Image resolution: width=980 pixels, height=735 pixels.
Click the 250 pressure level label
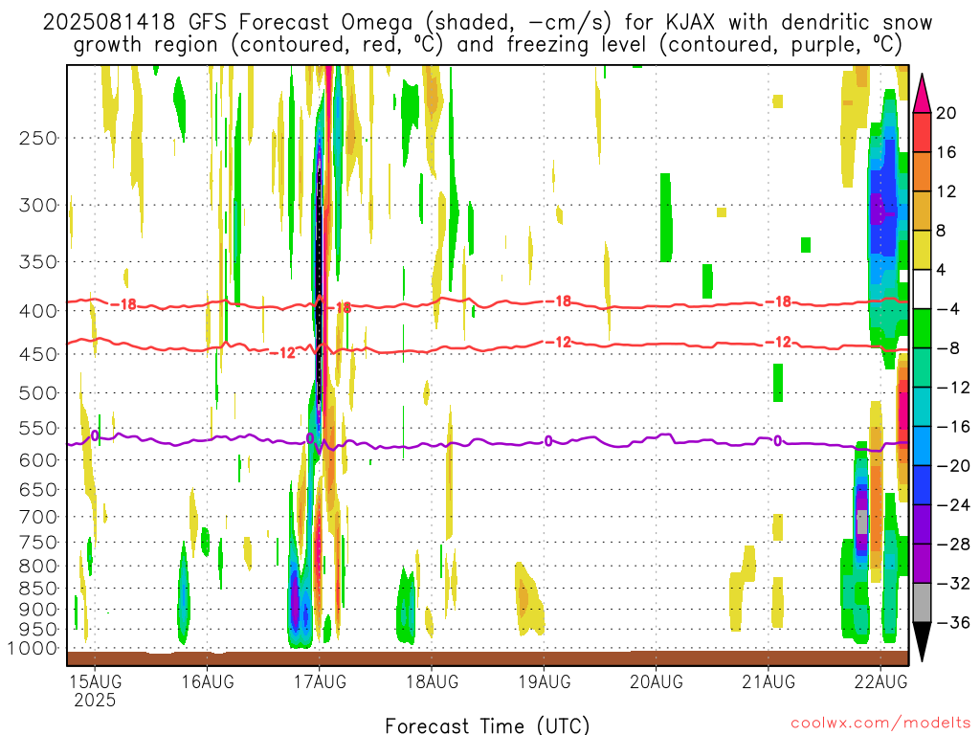tap(38, 138)
